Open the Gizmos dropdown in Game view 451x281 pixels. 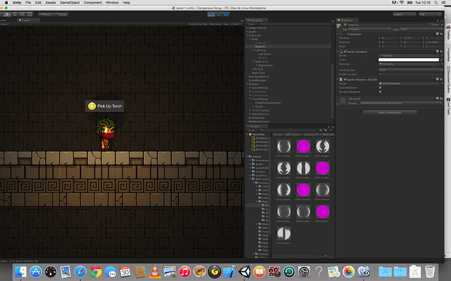235,24
